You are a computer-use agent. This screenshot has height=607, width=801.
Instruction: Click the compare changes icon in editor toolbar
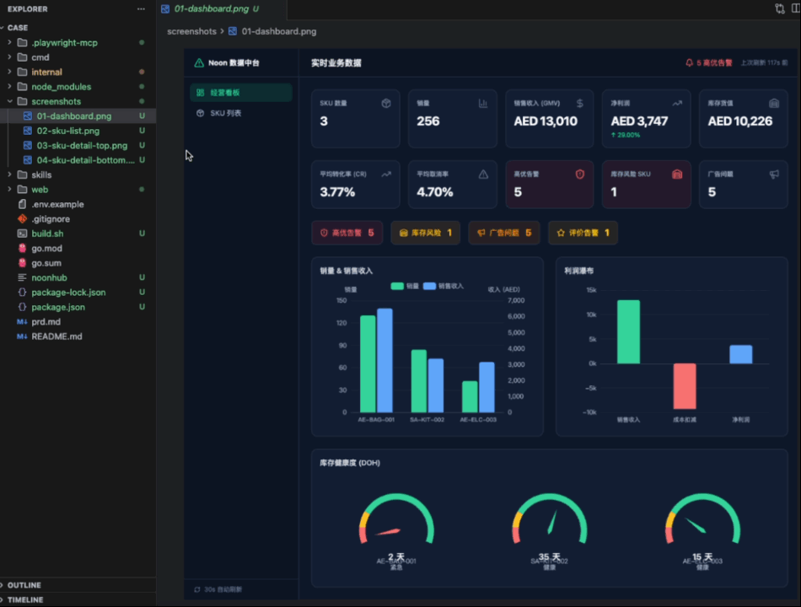tap(780, 8)
